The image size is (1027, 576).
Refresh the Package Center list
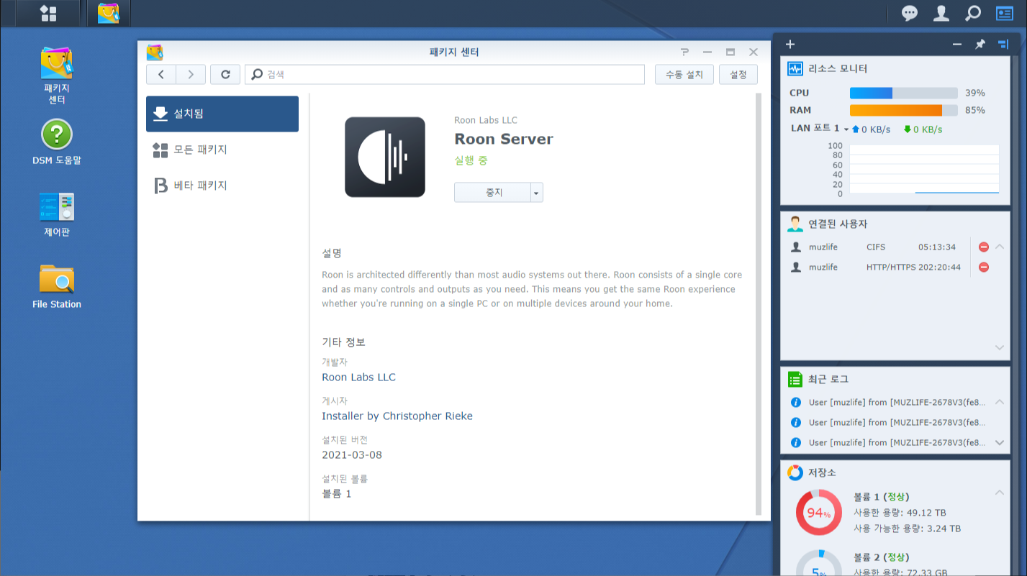[x=225, y=74]
